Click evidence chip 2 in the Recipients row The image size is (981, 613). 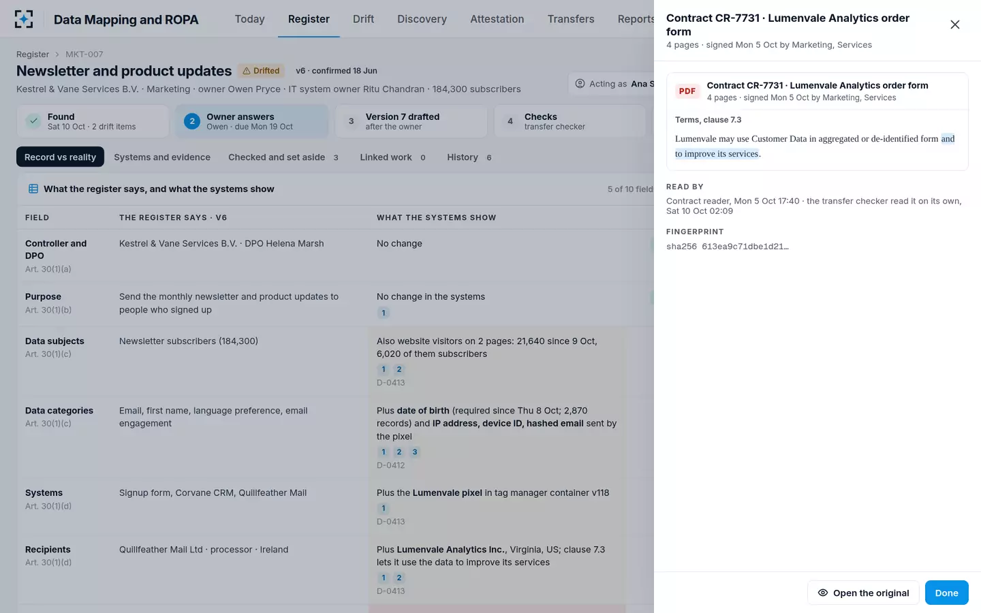point(399,578)
